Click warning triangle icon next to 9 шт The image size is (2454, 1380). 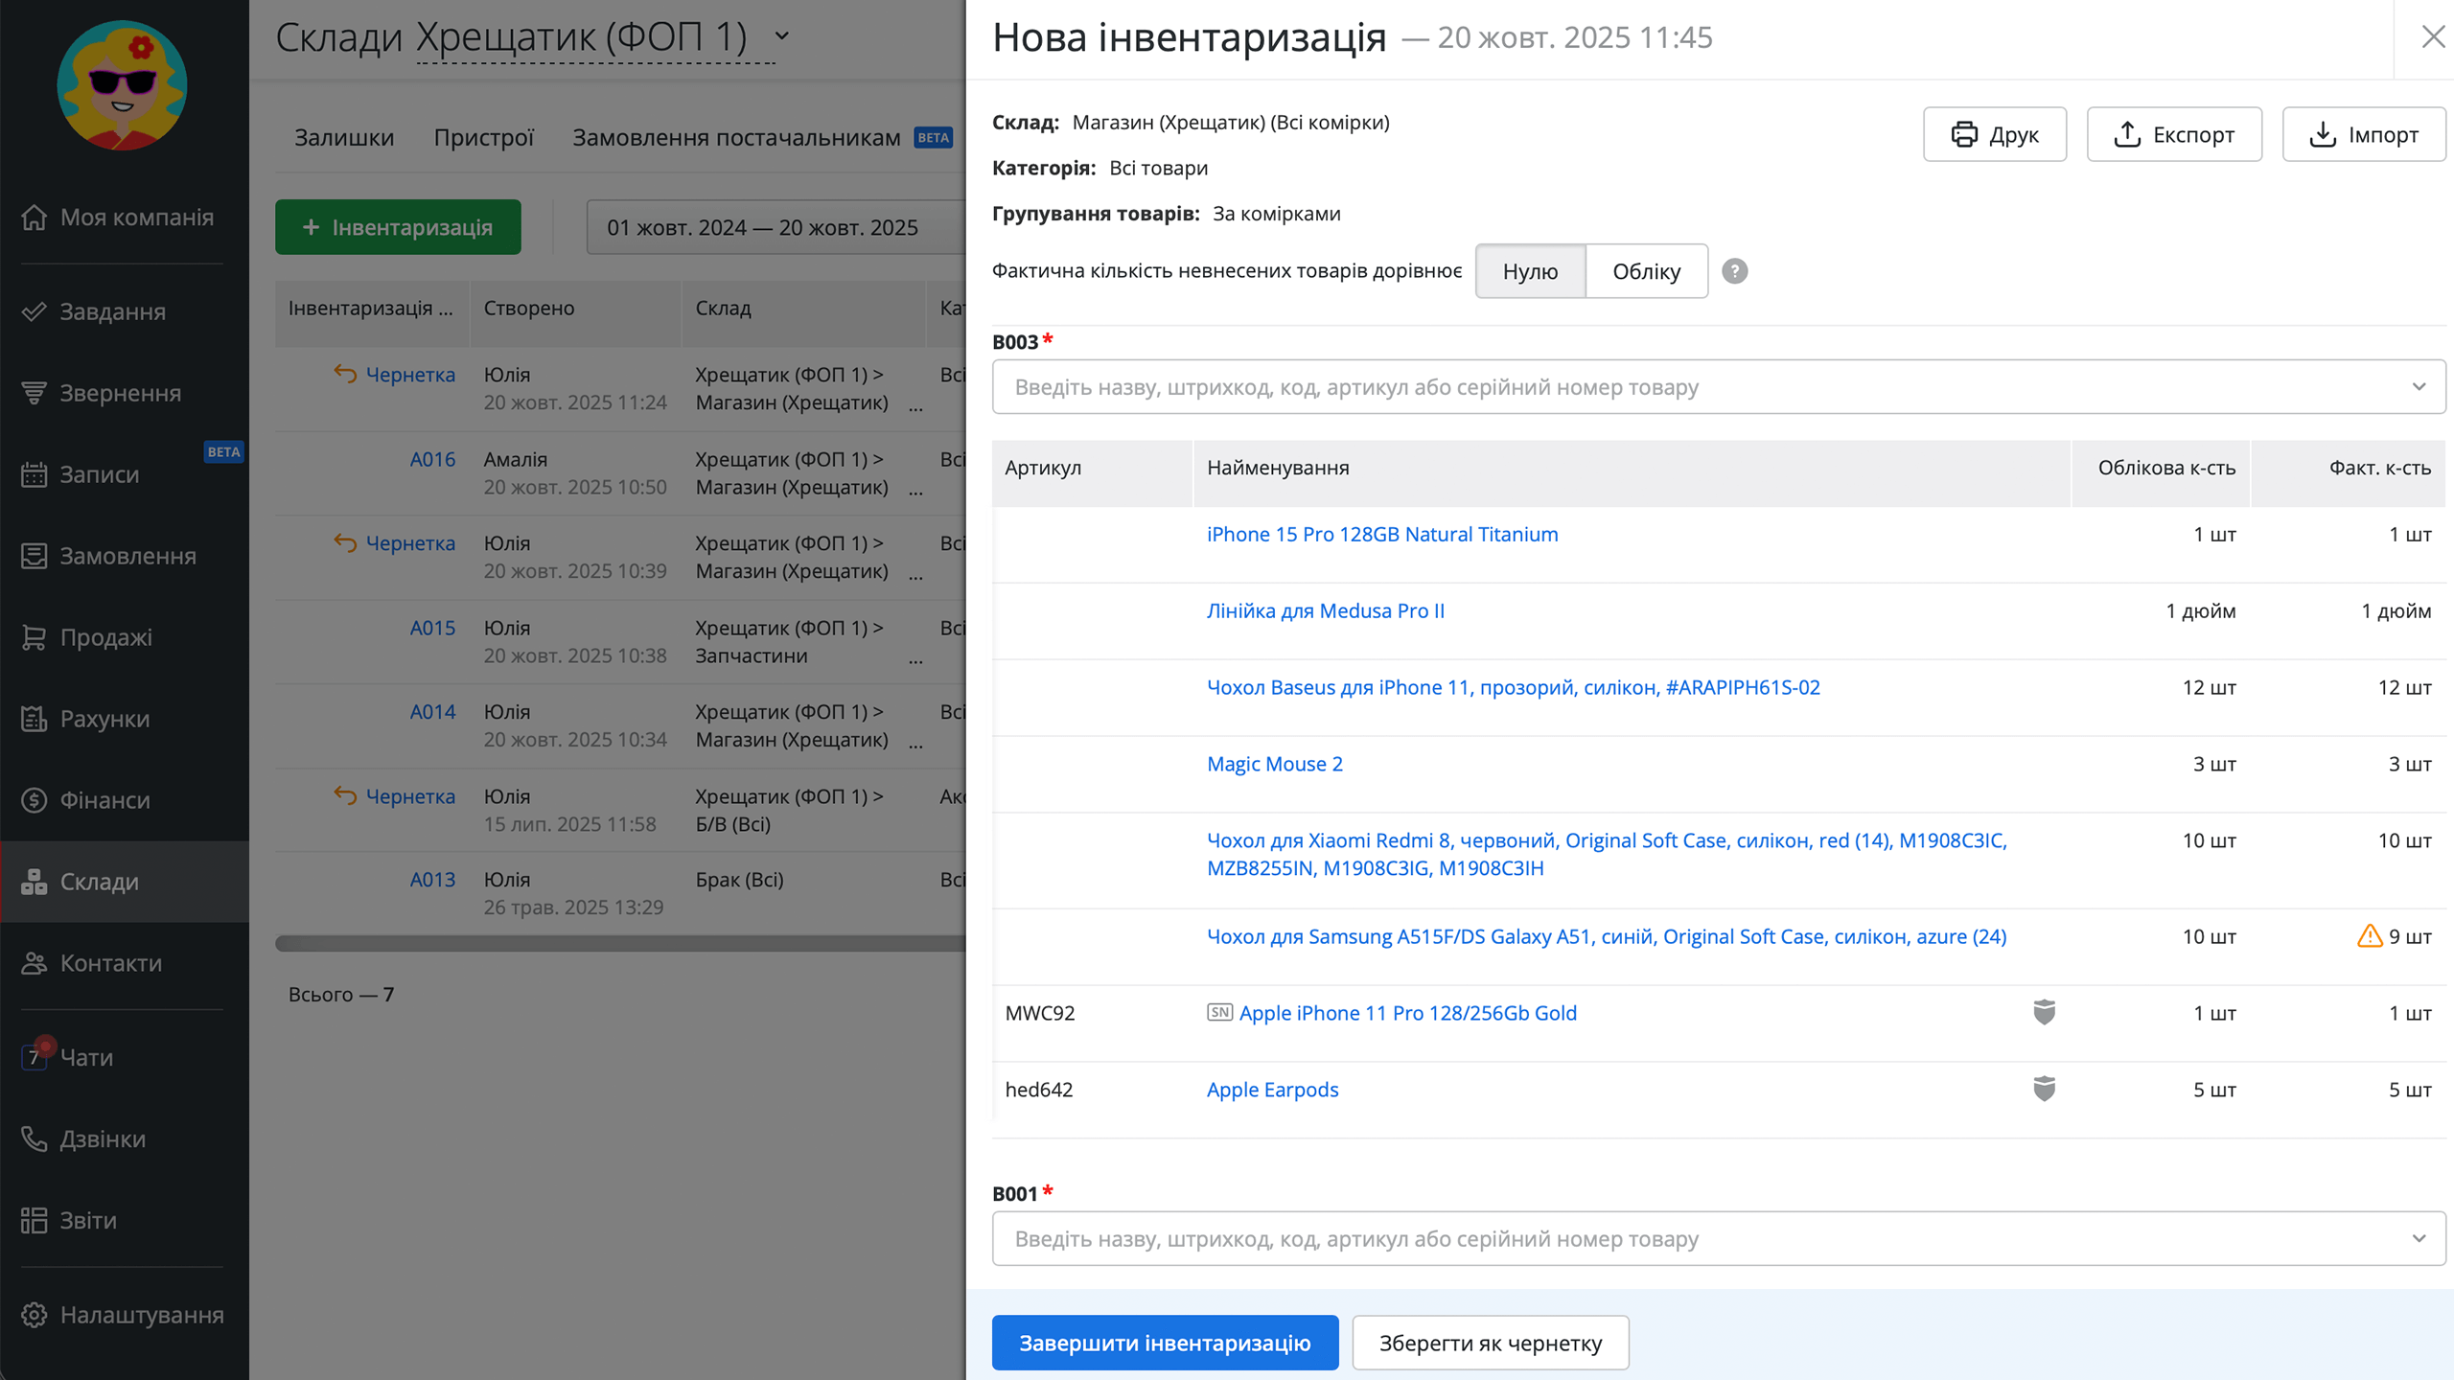tap(2369, 936)
